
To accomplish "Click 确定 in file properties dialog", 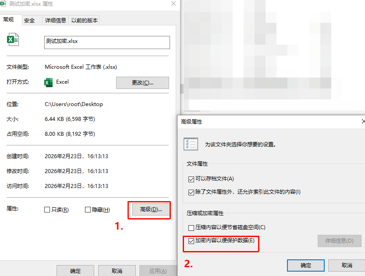I will click(75, 271).
